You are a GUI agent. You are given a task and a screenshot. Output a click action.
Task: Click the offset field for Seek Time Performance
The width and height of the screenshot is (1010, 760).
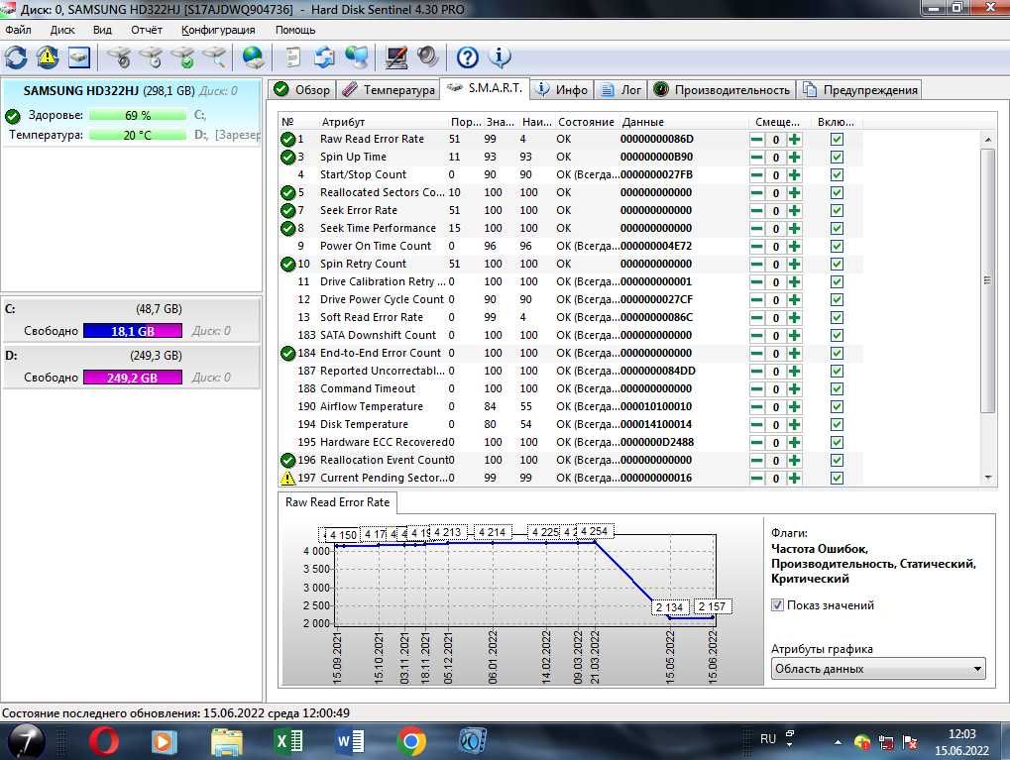(775, 229)
